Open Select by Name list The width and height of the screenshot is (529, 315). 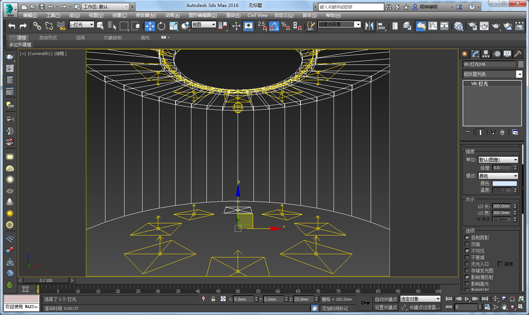112,26
